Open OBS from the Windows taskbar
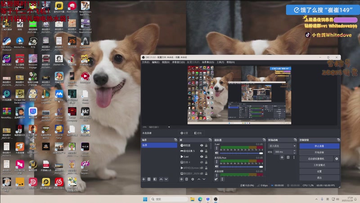The width and height of the screenshot is (360, 203). [x=216, y=199]
